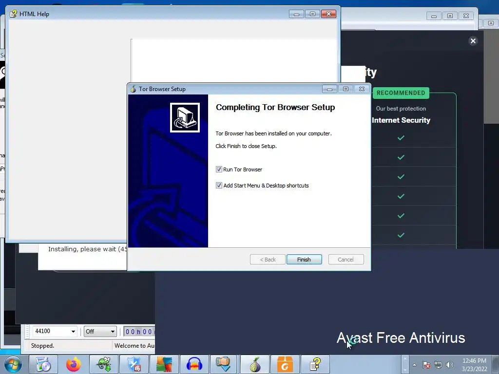The image size is (499, 374).
Task: Open the blue shield installer taskbar icon
Action: click(x=134, y=364)
